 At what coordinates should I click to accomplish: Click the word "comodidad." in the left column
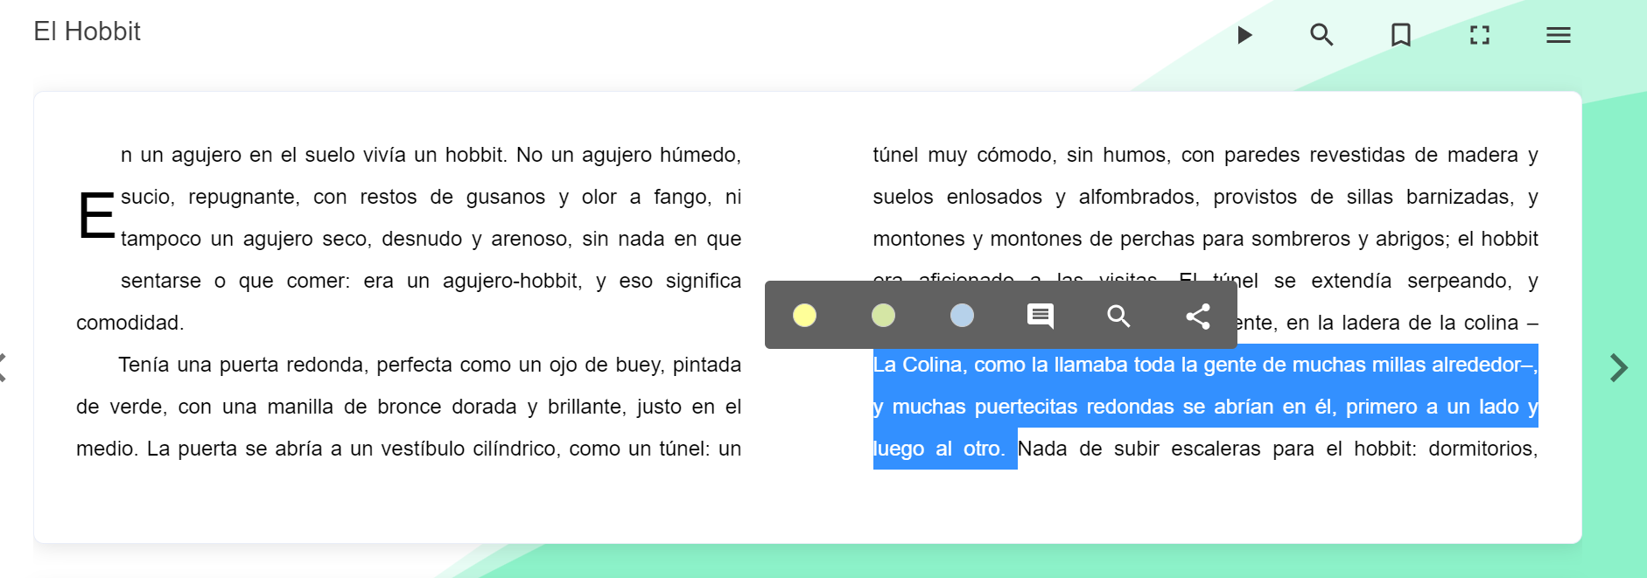(x=130, y=323)
